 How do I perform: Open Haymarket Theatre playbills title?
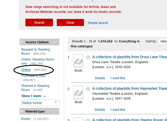click(x=130, y=89)
